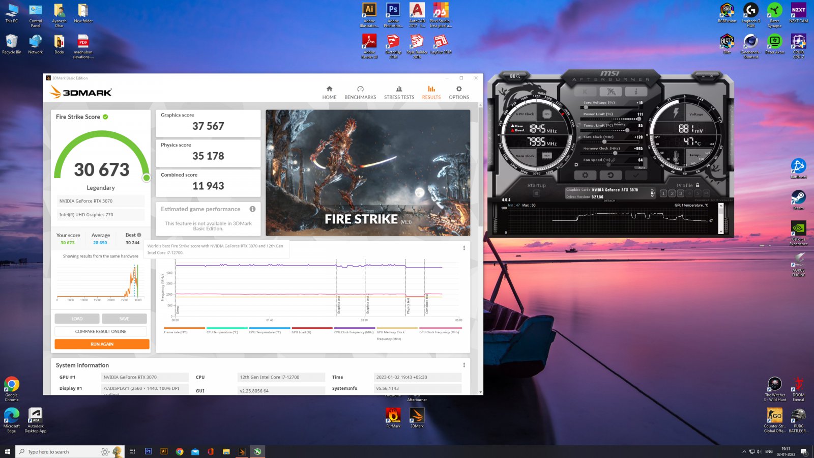Open the monitoring chart three-dot menu
The height and width of the screenshot is (458, 814).
(x=464, y=248)
